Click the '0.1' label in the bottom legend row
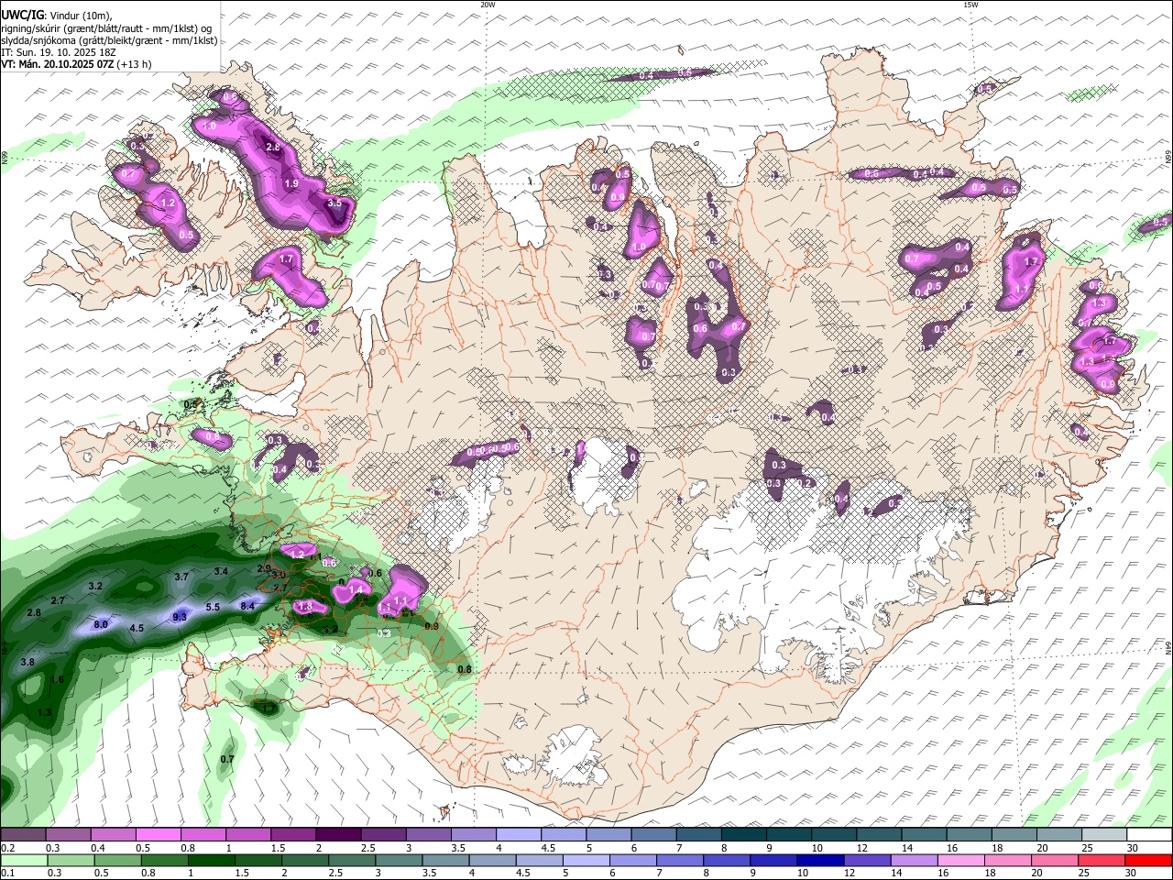Screen dimensions: 1173x880 click(6, 873)
